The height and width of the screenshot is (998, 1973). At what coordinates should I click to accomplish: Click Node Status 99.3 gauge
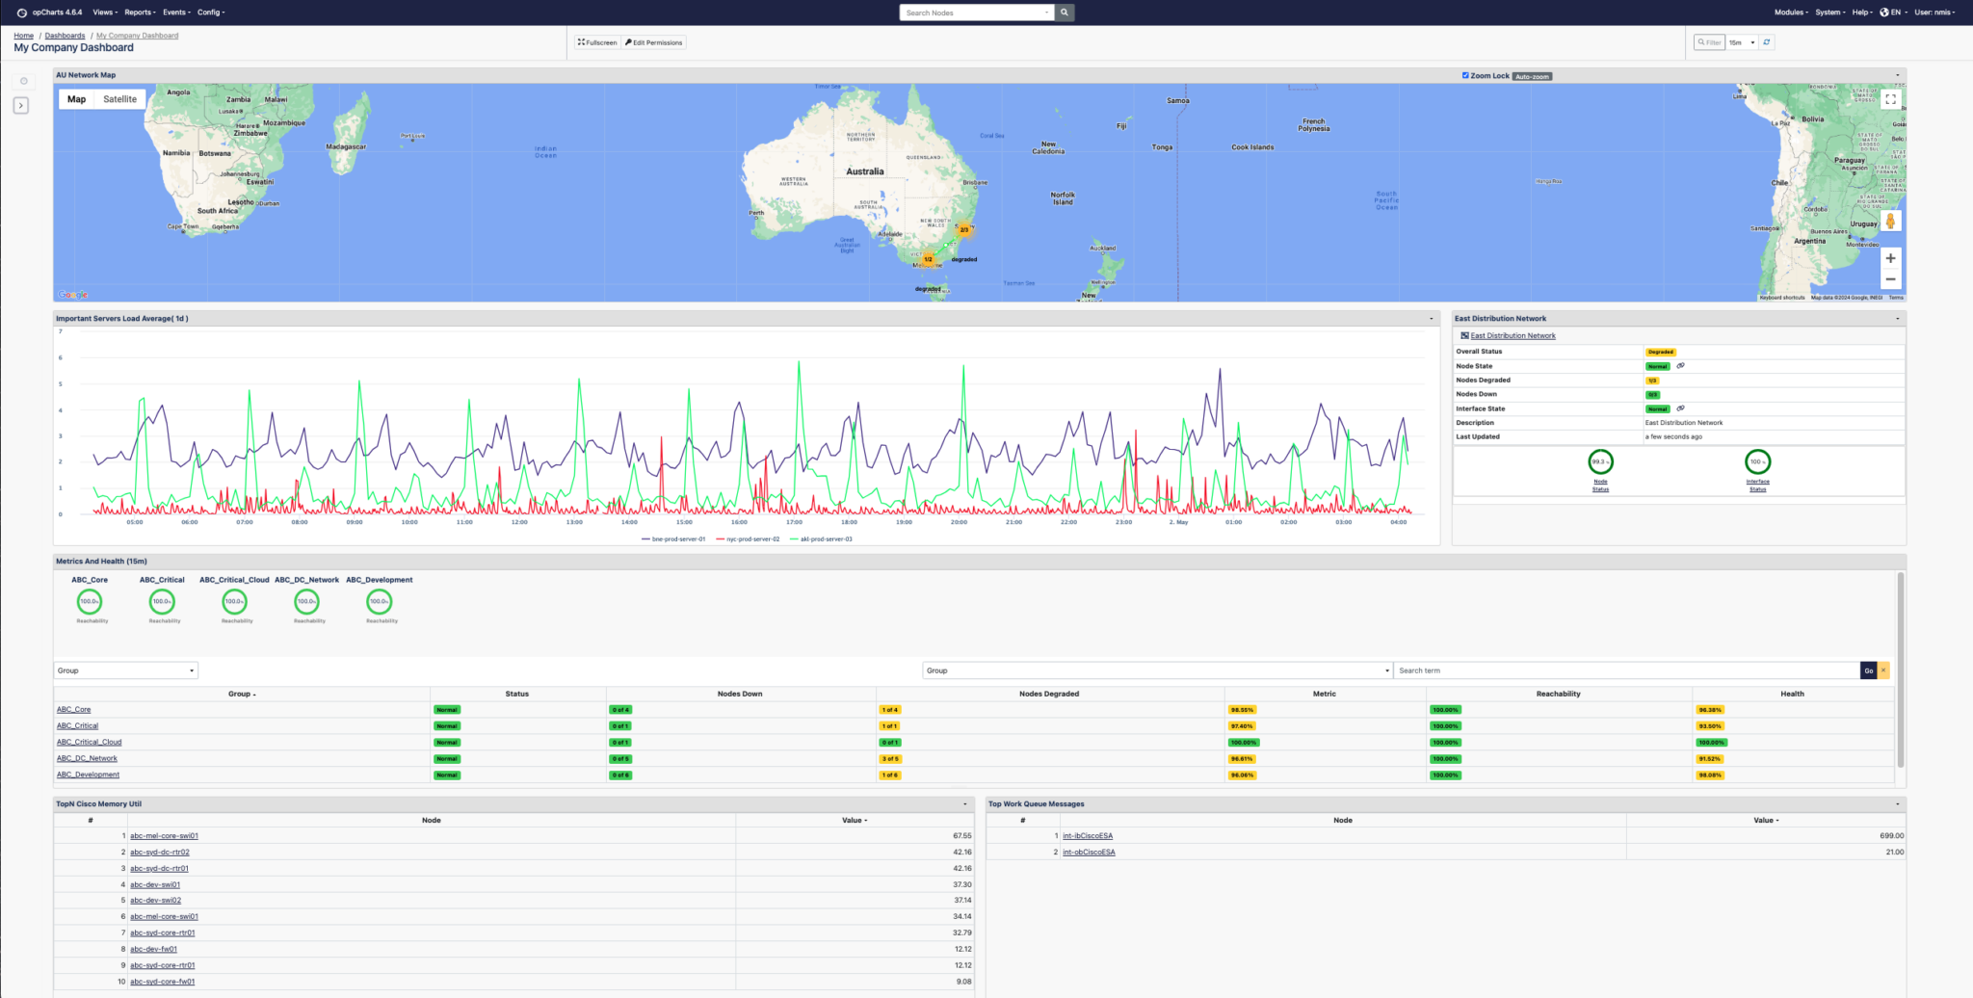coord(1600,462)
